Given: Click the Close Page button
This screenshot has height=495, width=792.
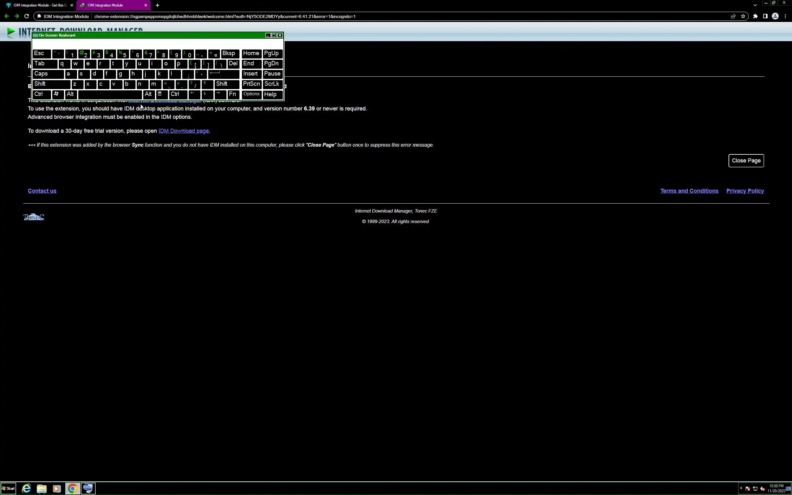Looking at the screenshot, I should [746, 161].
